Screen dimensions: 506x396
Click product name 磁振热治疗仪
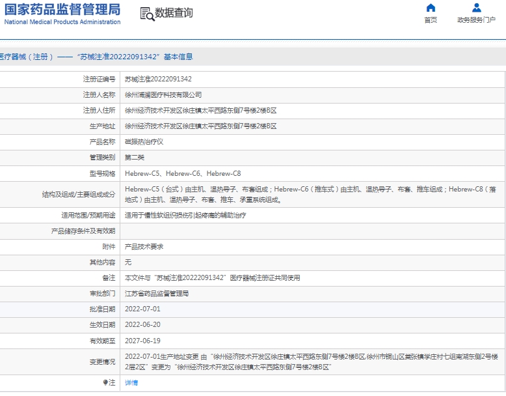pos(144,141)
